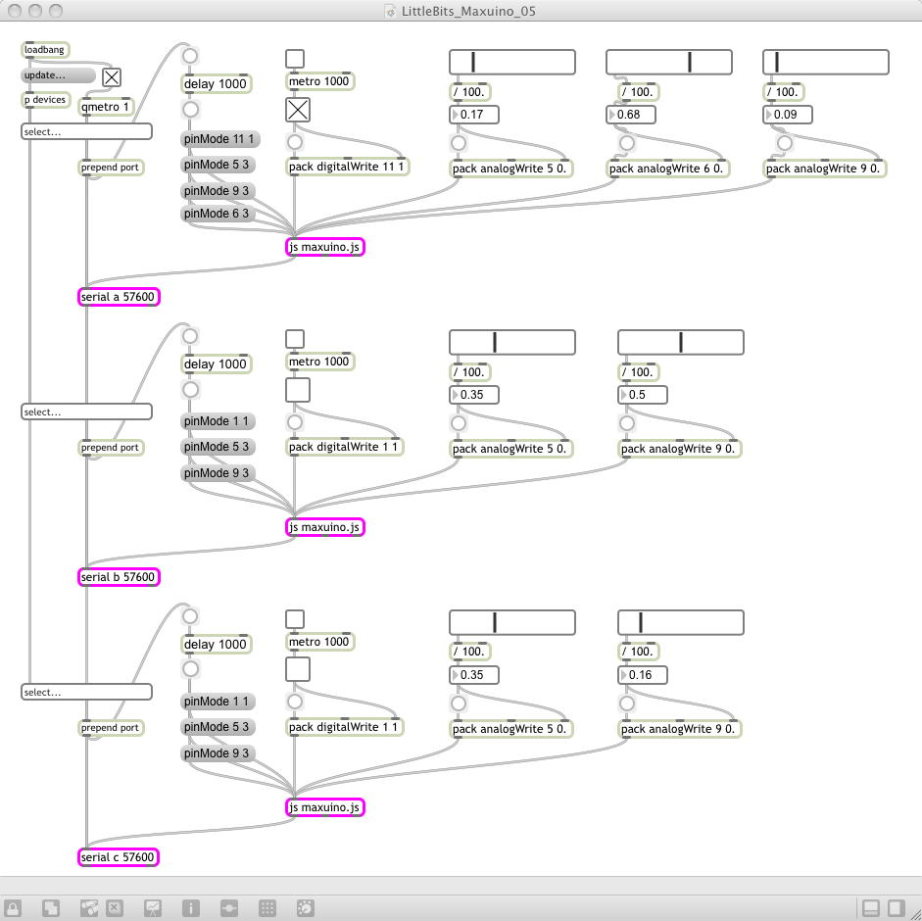Click the triangle of the 0.09 number box
Screen dimensions: 922x921
(x=768, y=115)
